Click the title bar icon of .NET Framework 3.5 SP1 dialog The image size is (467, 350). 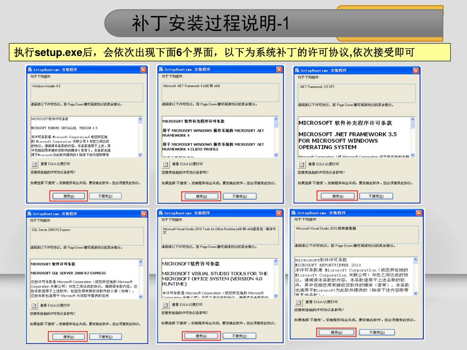click(x=297, y=71)
